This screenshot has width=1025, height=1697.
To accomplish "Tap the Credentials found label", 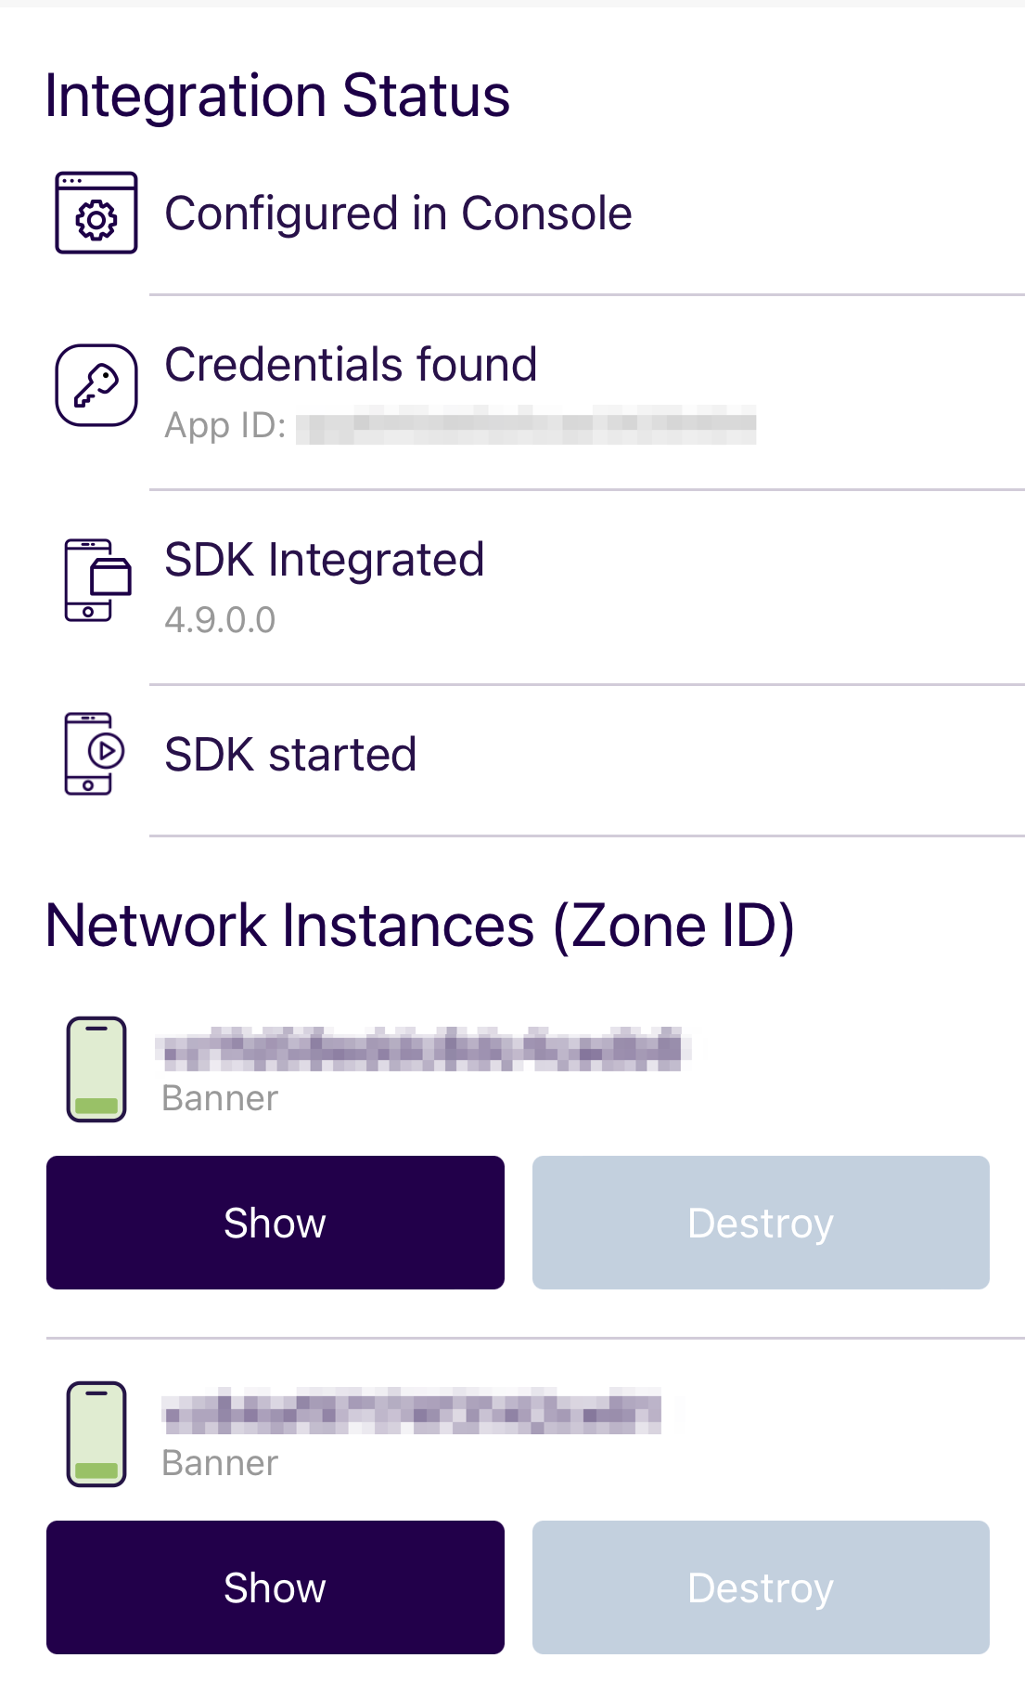I will click(x=351, y=364).
